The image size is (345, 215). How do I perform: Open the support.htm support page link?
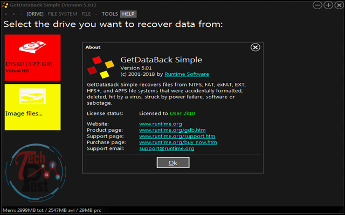coord(177,136)
